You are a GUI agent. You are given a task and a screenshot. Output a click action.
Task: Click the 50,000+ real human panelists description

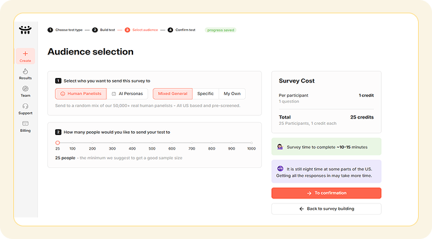tap(148, 106)
